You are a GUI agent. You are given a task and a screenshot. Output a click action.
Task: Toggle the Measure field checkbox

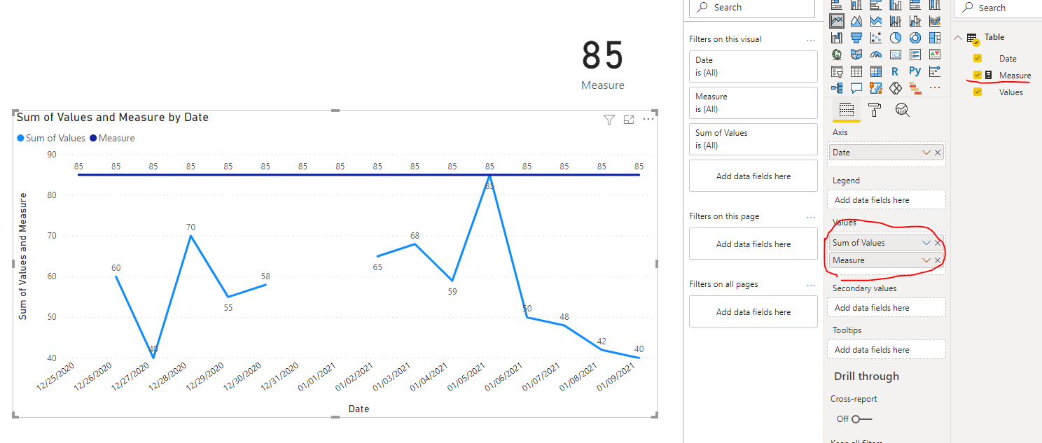pyautogui.click(x=978, y=75)
